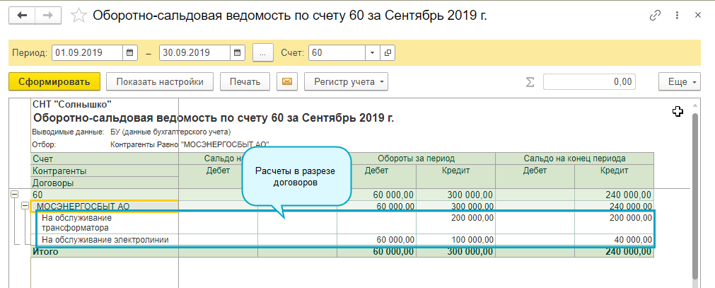Click the Контрагенты header cell
Viewport: 715px width, 288px height.
pyautogui.click(x=105, y=171)
